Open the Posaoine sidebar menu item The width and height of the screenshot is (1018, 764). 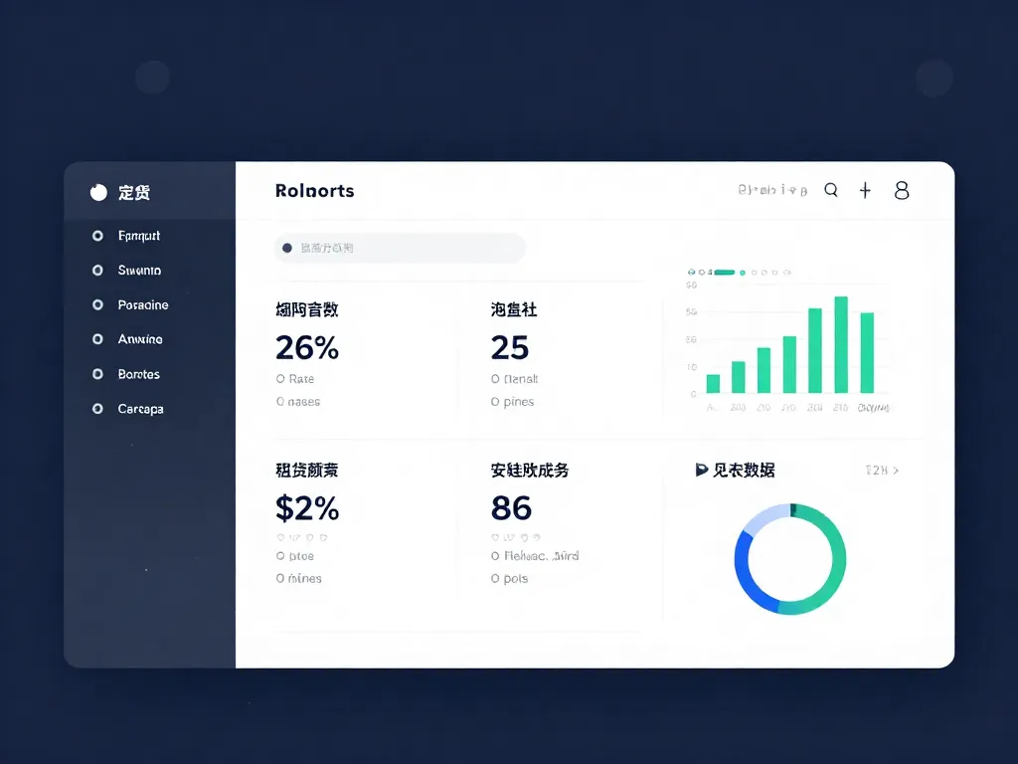pos(143,305)
